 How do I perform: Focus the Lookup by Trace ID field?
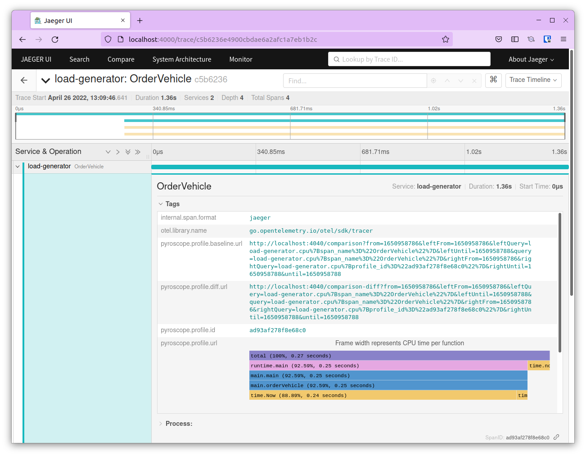pyautogui.click(x=409, y=59)
